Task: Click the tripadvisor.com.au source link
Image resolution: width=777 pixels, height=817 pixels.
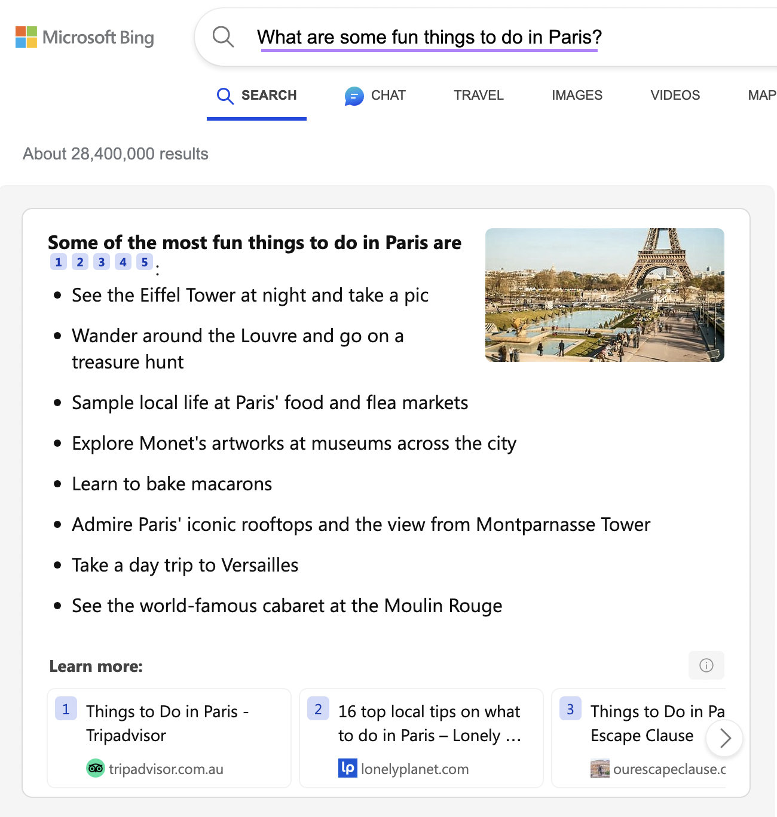Action: 166,769
